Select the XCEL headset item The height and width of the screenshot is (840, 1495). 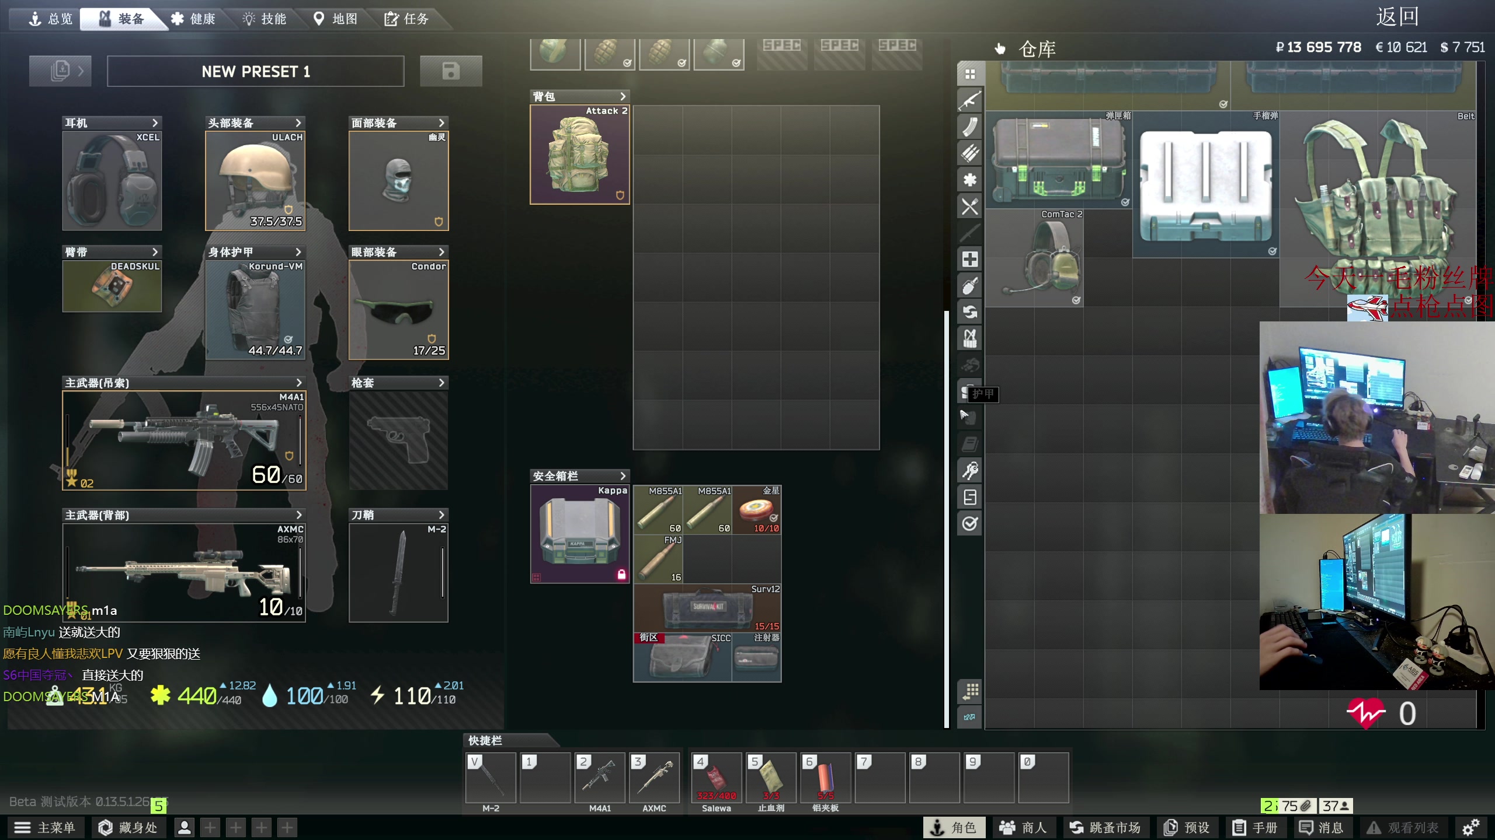coord(112,181)
